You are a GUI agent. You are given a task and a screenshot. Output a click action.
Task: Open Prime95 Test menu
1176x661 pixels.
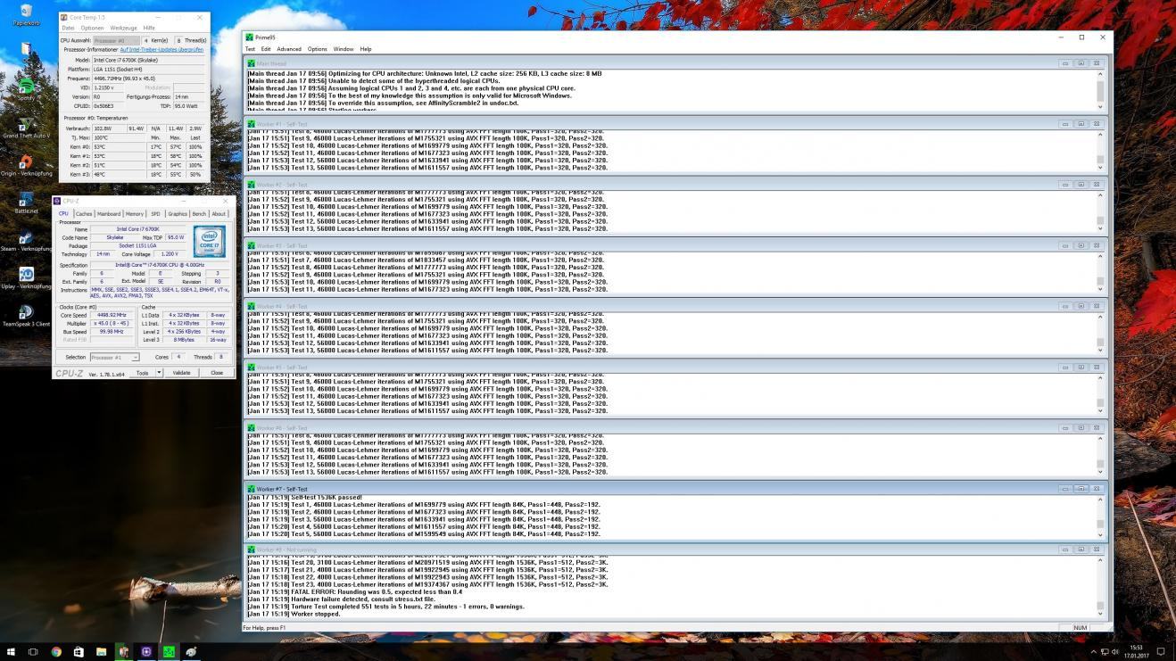click(x=250, y=49)
